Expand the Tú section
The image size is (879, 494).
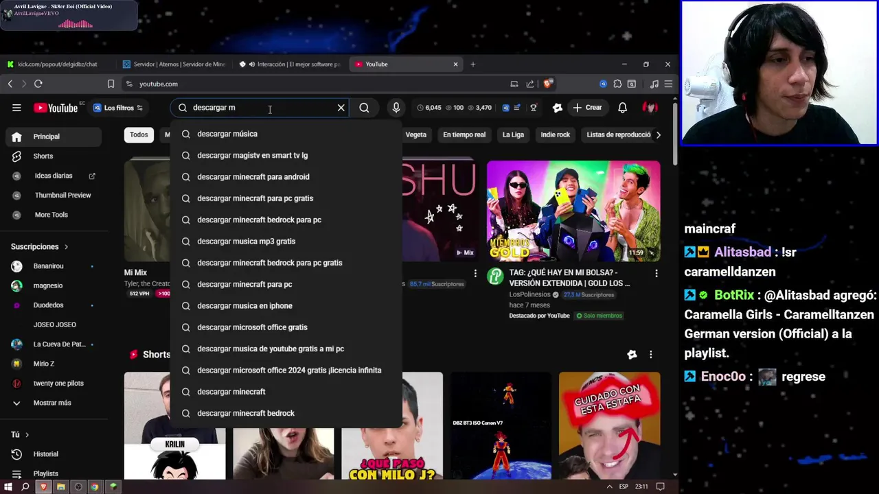(x=20, y=434)
